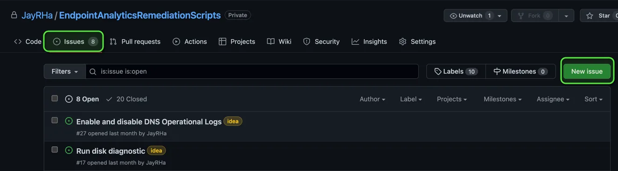Open Milestones via the signpost icon

click(497, 71)
